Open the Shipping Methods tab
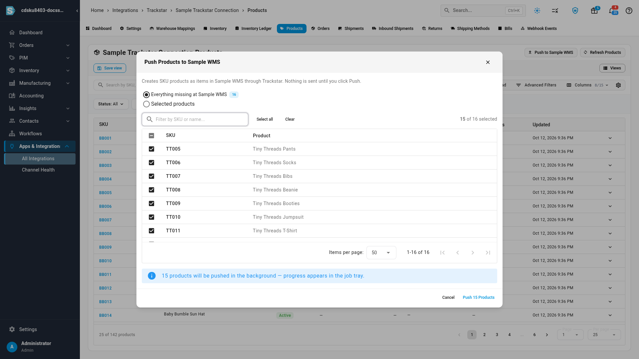The width and height of the screenshot is (639, 359). point(470,29)
